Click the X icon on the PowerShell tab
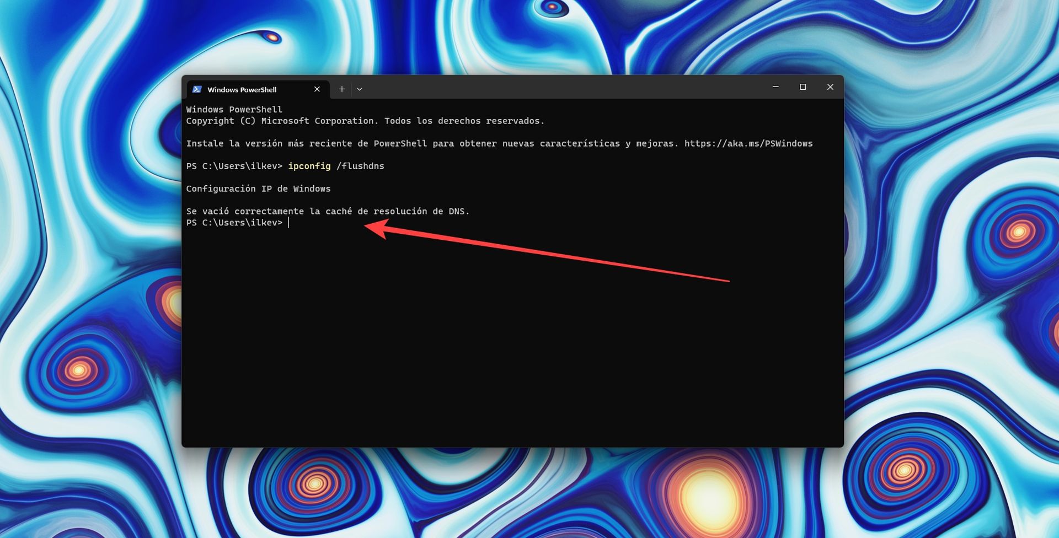The width and height of the screenshot is (1059, 538). (317, 89)
